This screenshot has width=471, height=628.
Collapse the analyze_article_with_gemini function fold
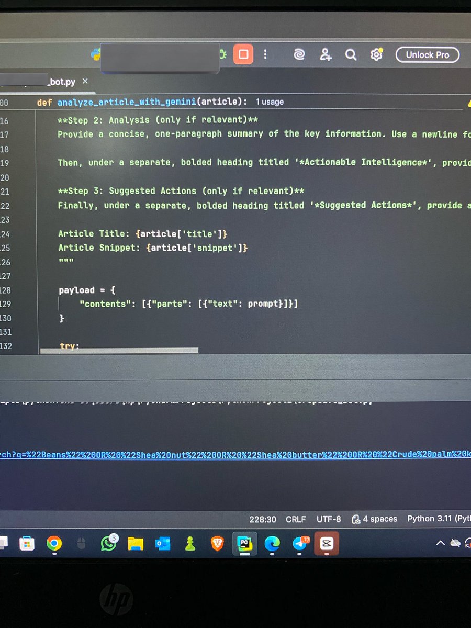point(32,102)
